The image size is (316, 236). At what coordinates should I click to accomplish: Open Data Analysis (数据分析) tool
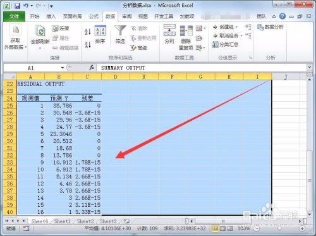(x=270, y=27)
